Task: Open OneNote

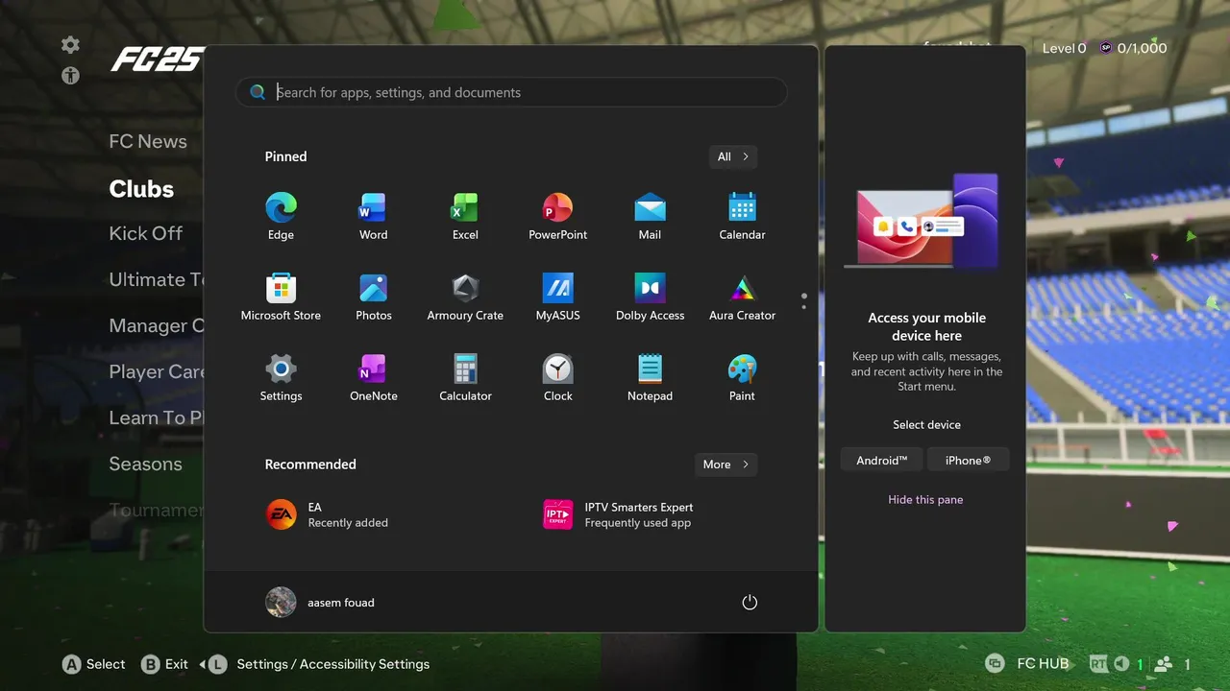Action: click(x=373, y=377)
